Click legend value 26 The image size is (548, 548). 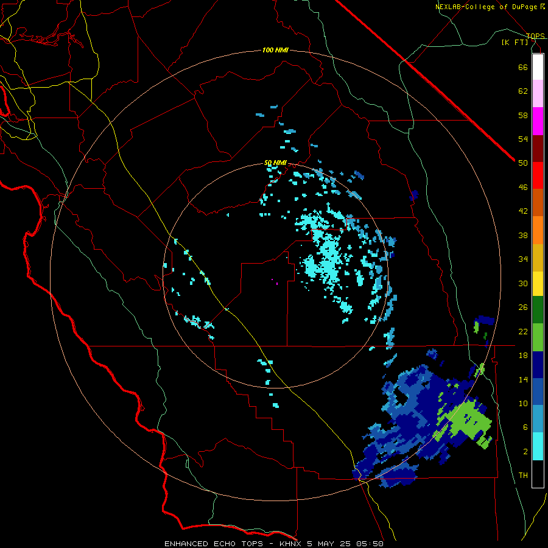tap(523, 307)
